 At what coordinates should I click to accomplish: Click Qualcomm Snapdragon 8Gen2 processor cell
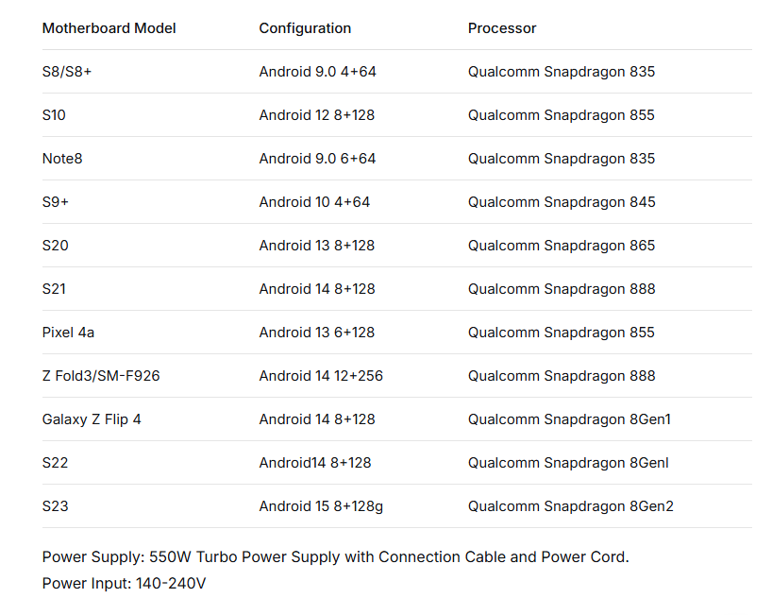point(571,506)
